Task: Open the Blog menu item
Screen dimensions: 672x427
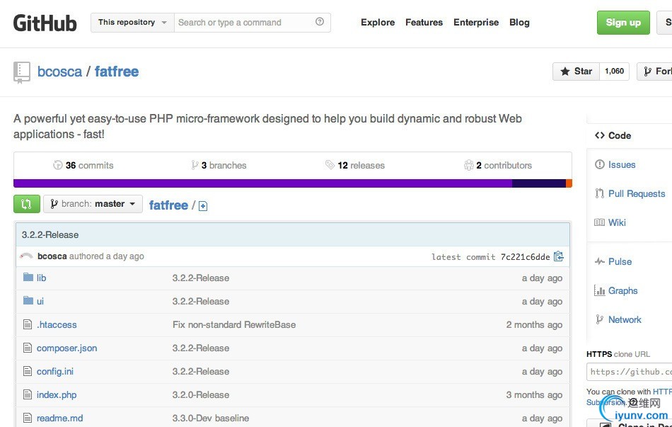Action: coord(519,23)
